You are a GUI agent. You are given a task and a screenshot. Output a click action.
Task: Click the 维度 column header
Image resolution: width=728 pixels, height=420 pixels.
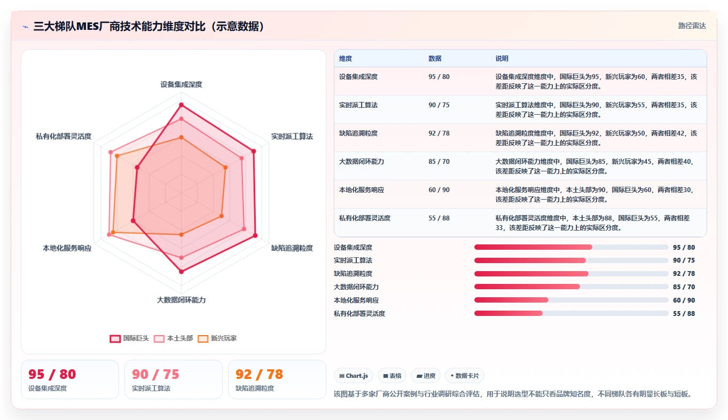tap(346, 59)
